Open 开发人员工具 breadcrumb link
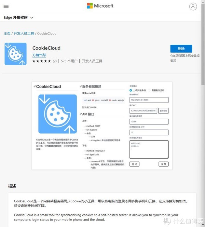 [24, 34]
